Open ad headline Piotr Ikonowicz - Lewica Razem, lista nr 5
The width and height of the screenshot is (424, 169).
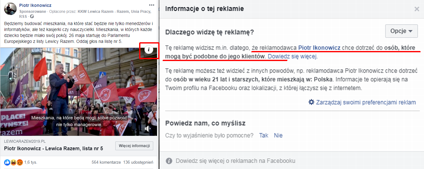coord(54,148)
